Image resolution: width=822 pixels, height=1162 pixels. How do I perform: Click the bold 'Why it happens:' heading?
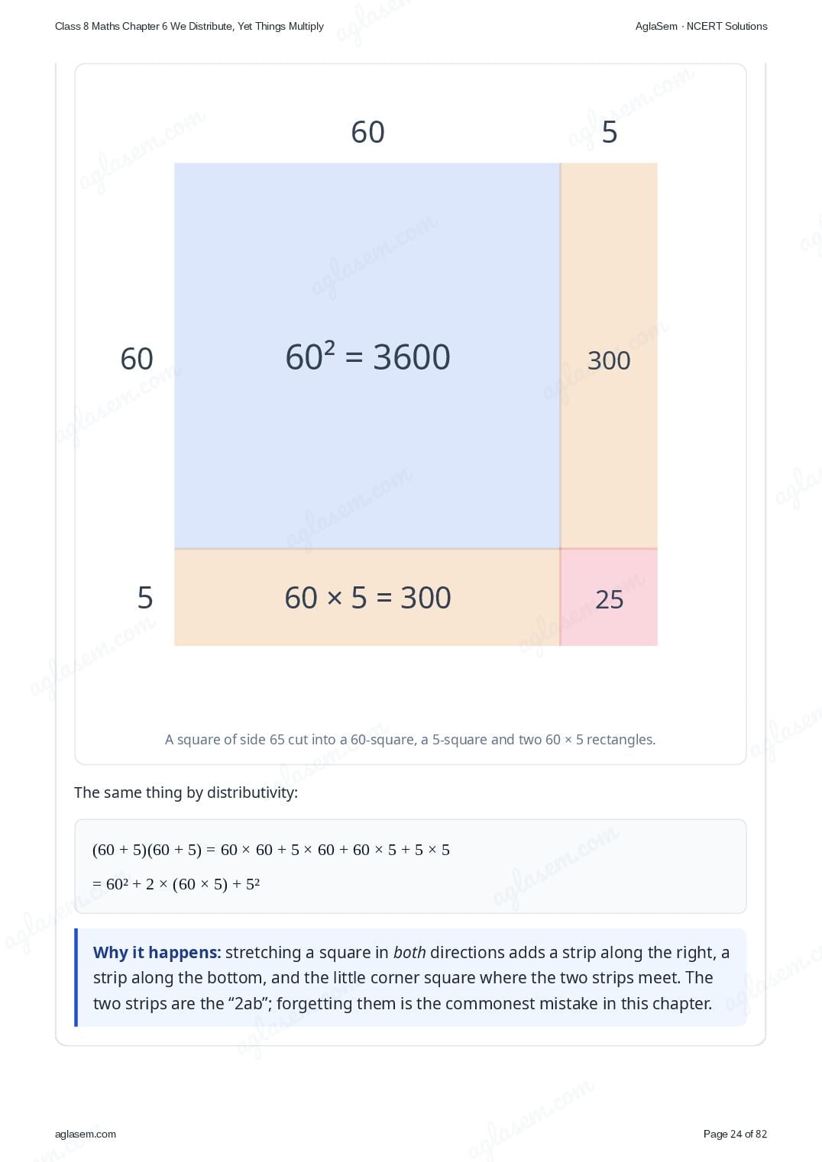157,952
